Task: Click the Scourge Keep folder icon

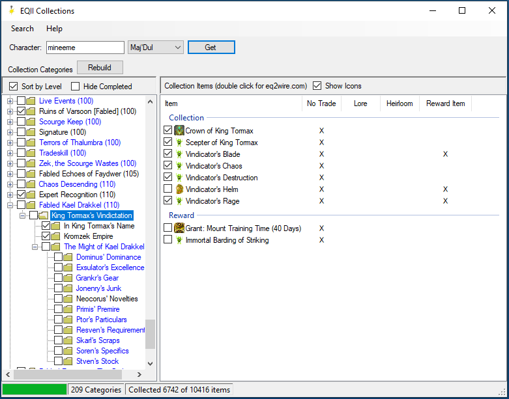Action: 31,122
